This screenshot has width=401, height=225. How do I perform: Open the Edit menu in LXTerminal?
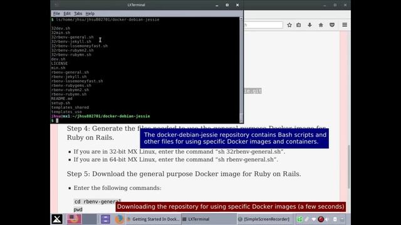click(67, 14)
